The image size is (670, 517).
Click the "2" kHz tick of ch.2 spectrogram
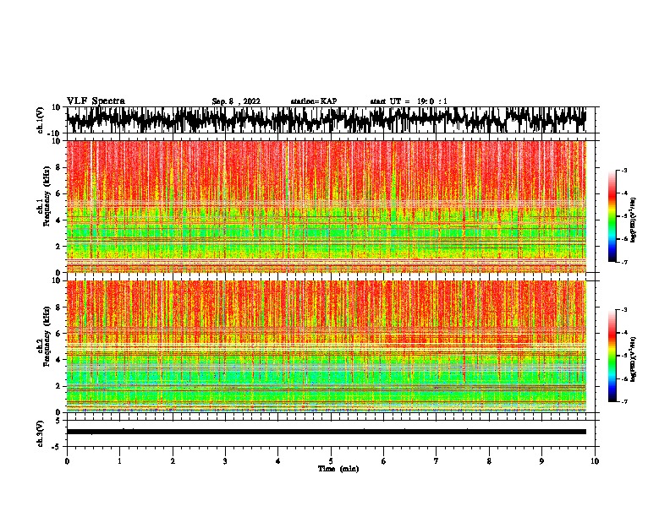59,386
